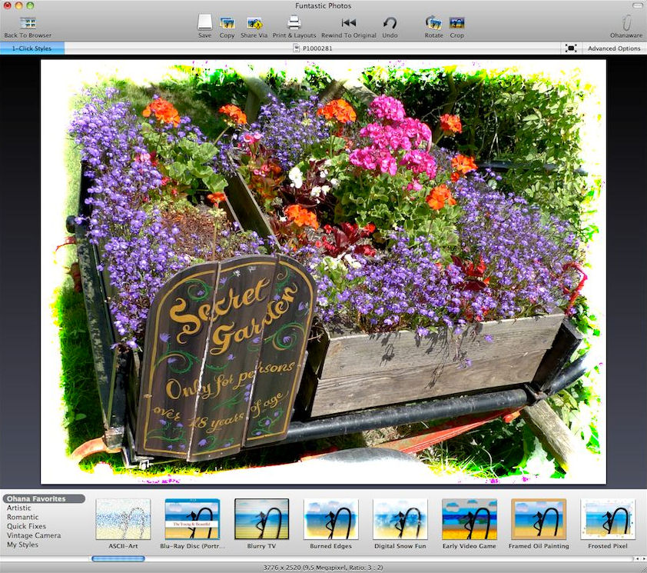647x573 pixels.
Task: Choose the Vintage Camera category
Action: click(x=33, y=535)
